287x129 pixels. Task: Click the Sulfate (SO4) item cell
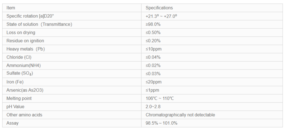[x=72, y=73]
